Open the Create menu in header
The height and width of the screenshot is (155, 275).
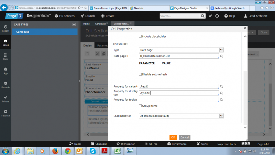coord(108,16)
